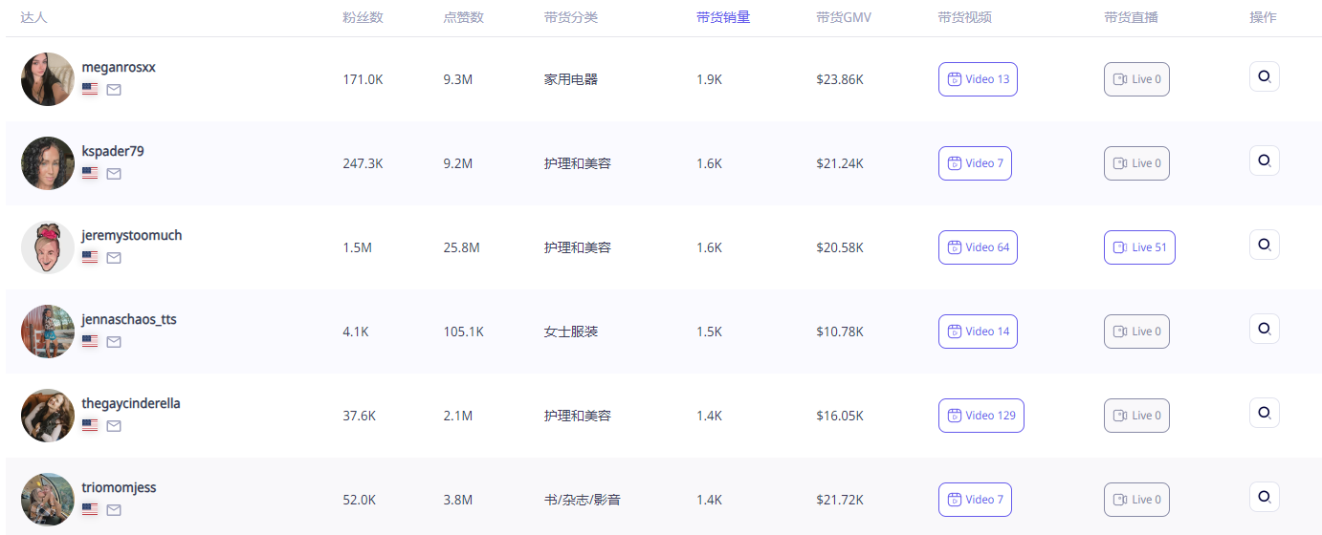Sort by the 粉丝数 column header
The width and height of the screenshot is (1322, 535).
pos(363,17)
